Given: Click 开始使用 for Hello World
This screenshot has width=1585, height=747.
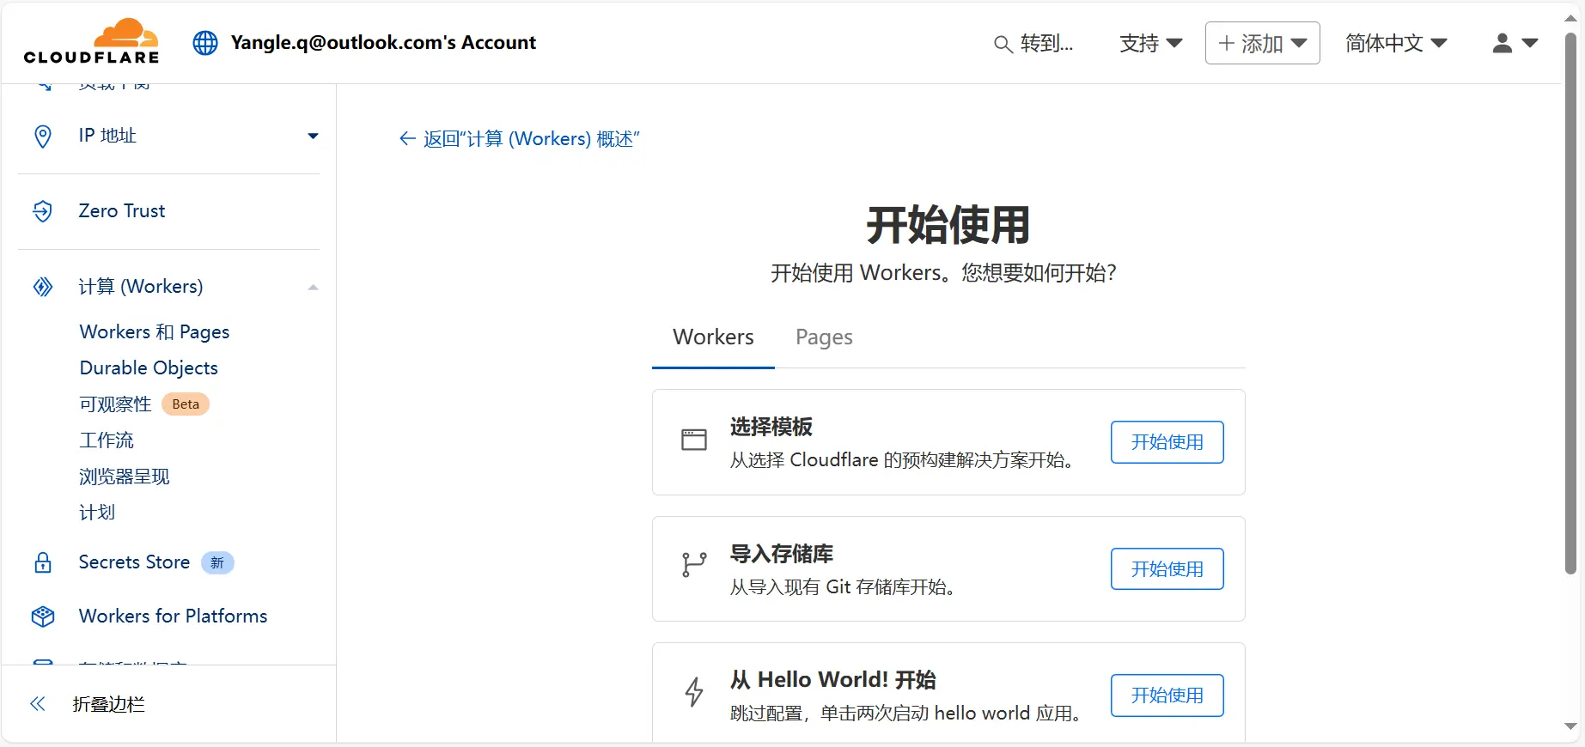Looking at the screenshot, I should coord(1167,695).
